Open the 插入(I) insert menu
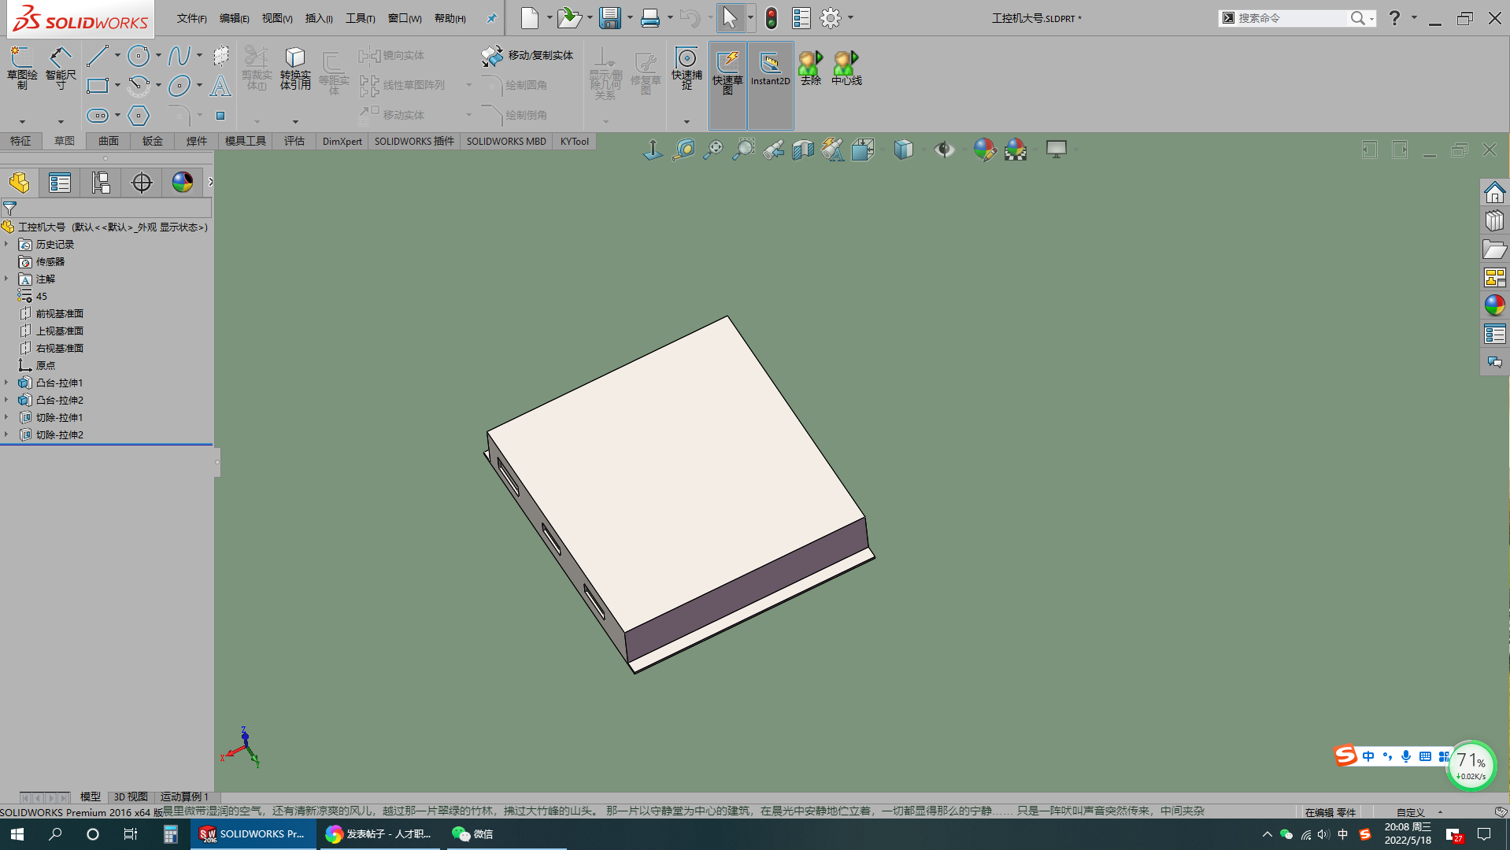 [319, 18]
